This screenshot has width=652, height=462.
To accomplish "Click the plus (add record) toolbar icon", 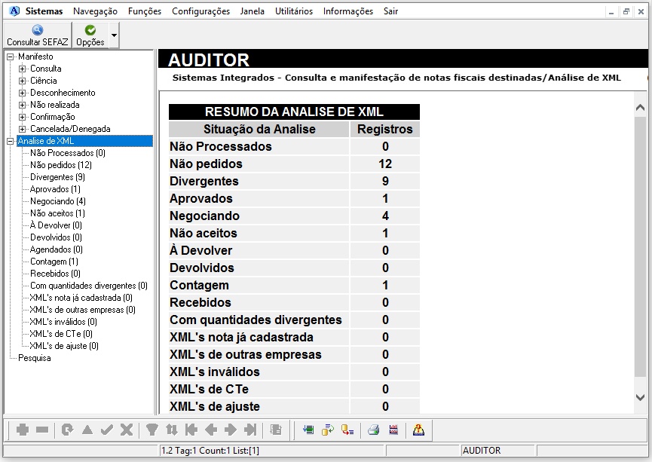I will coord(23,430).
